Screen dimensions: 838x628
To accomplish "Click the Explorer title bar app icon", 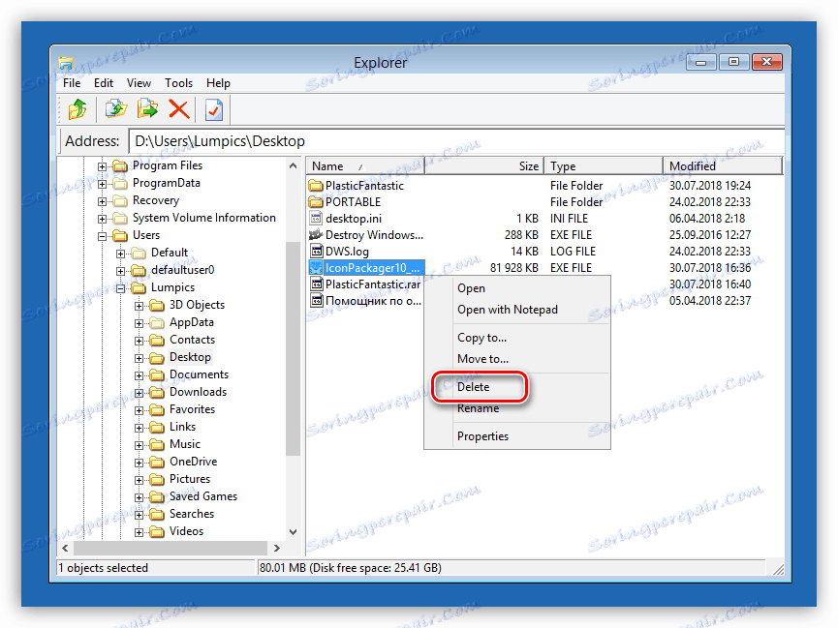I will pos(66,63).
